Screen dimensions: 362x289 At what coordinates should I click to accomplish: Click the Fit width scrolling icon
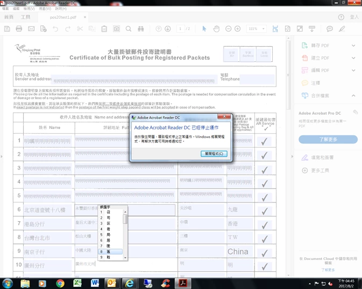coord(275,29)
